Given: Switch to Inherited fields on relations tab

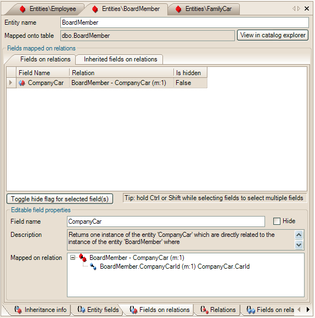Looking at the screenshot, I should tap(120, 59).
